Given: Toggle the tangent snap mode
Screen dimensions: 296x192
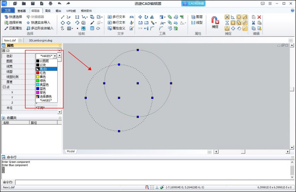Looking at the screenshot, I should coord(239,28).
